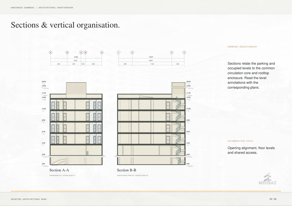Viewport: 292px width, 206px height.
Task: Click the '1.23' dimension value
Action: click(83, 64)
